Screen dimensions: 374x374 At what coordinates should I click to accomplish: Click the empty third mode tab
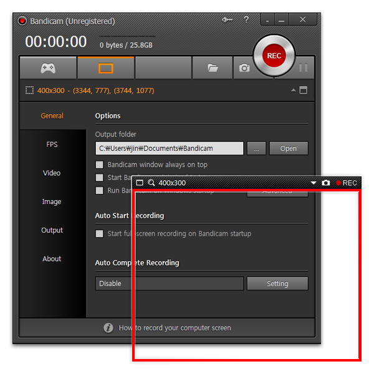click(163, 68)
